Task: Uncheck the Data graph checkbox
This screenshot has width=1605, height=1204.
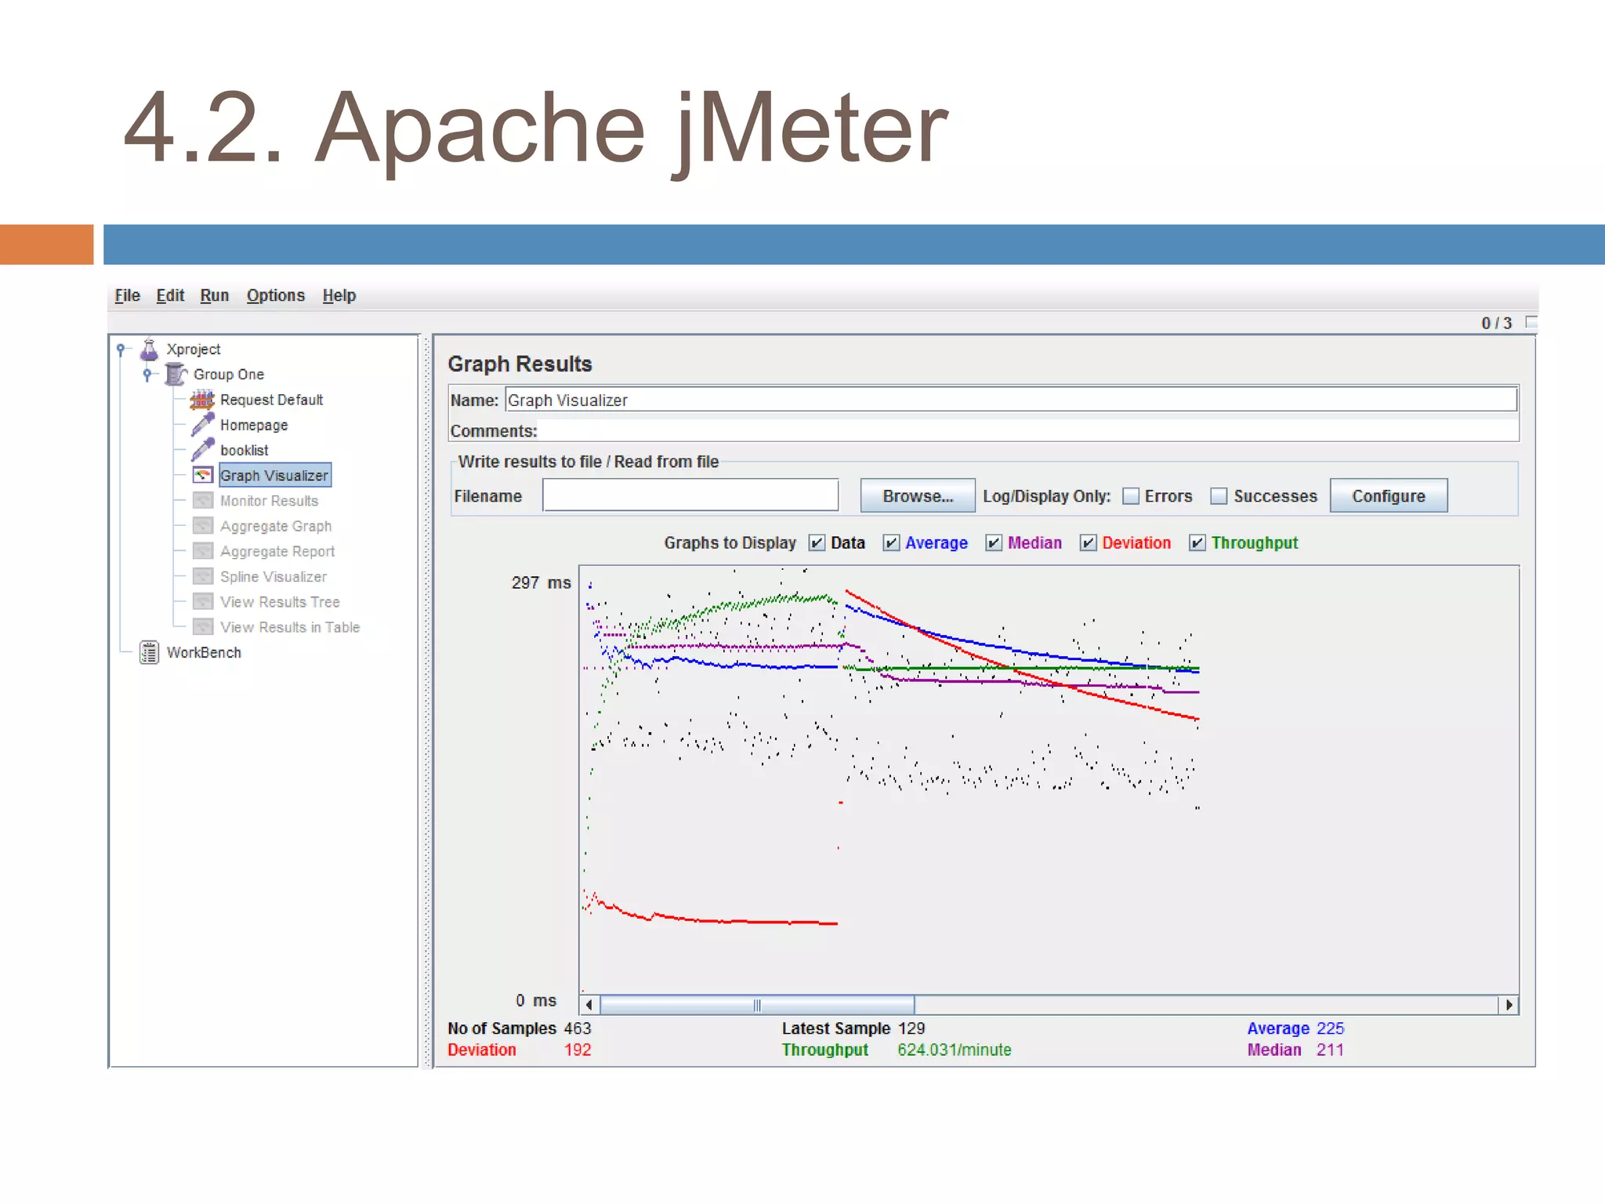Action: [817, 542]
